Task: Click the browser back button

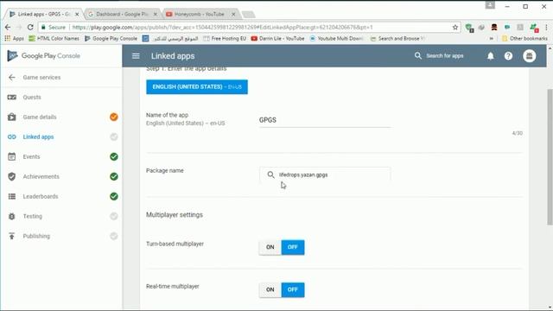Action: tap(8, 27)
